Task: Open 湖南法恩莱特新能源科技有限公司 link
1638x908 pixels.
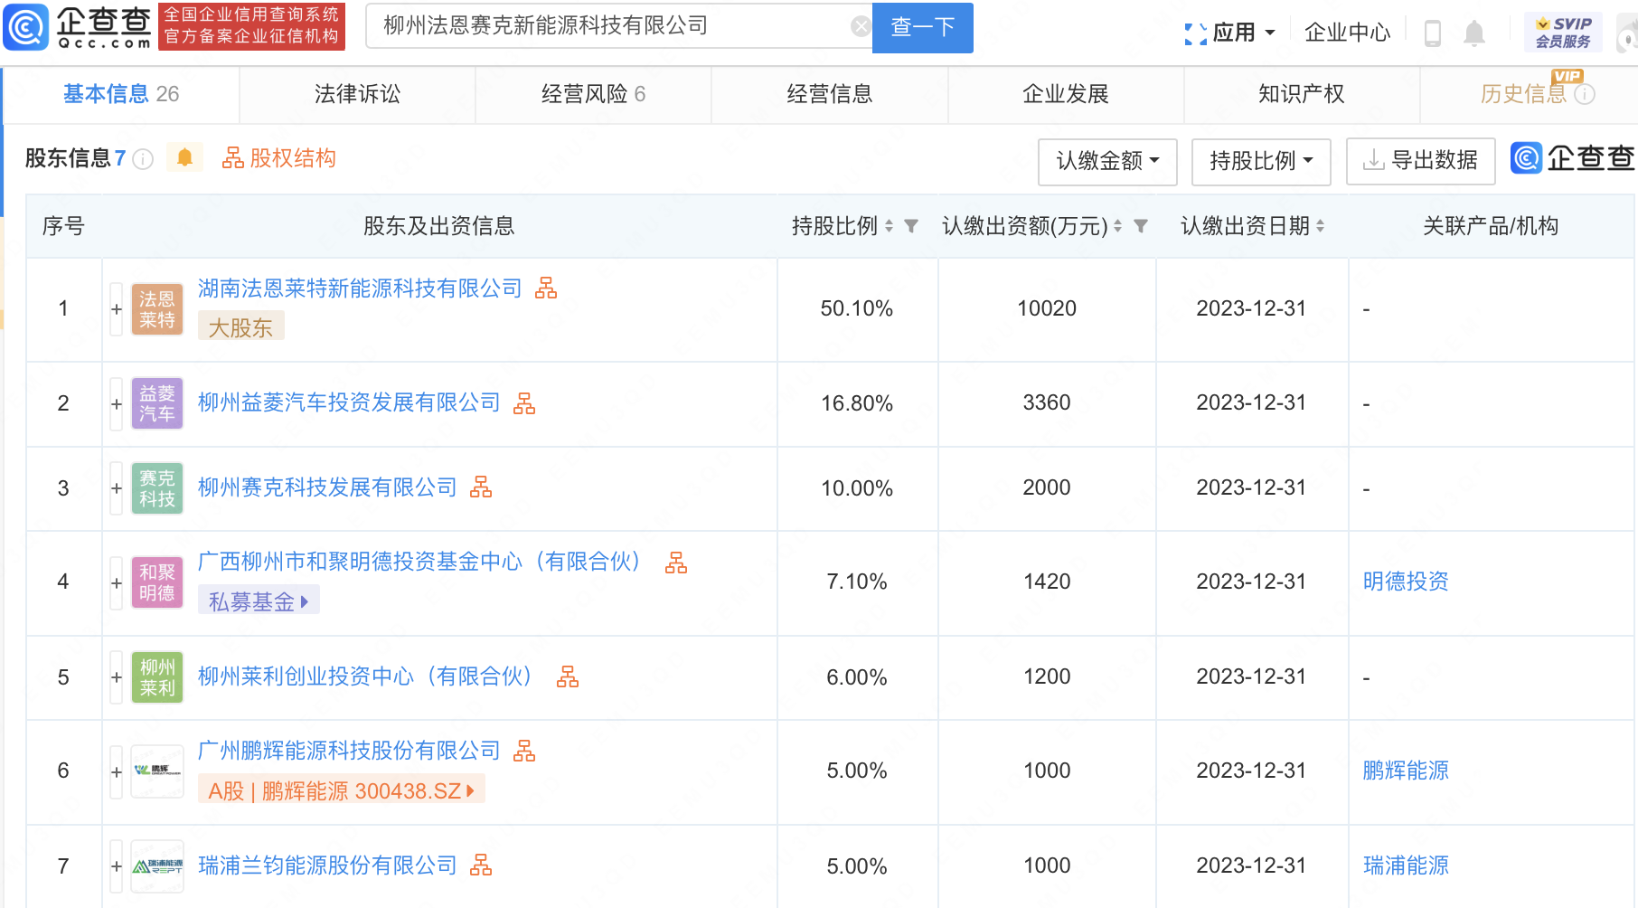Action: tap(360, 288)
